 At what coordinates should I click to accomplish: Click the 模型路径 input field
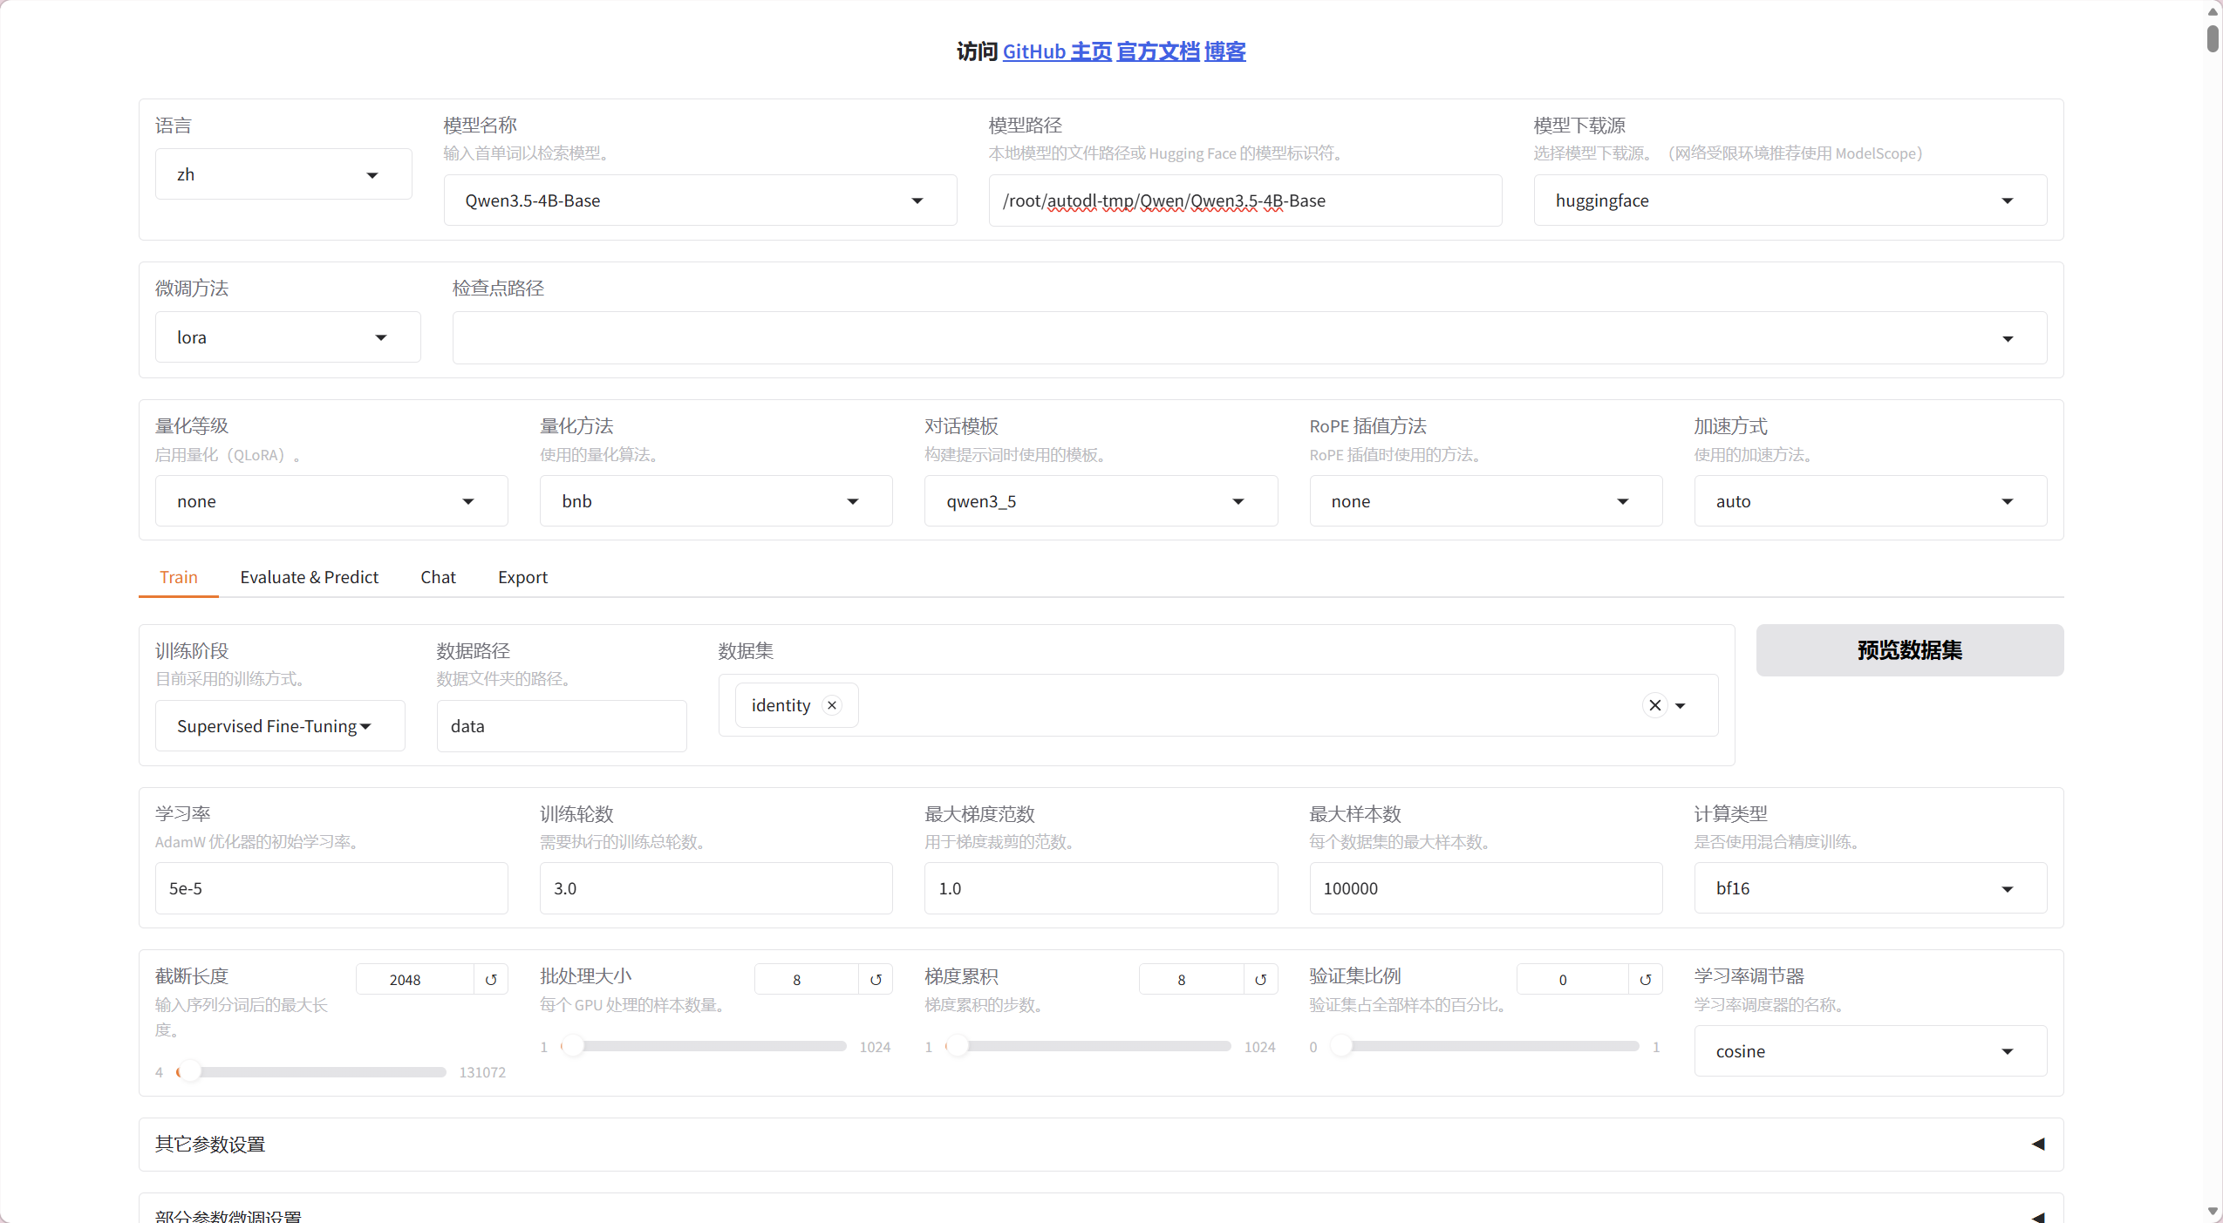(1244, 201)
